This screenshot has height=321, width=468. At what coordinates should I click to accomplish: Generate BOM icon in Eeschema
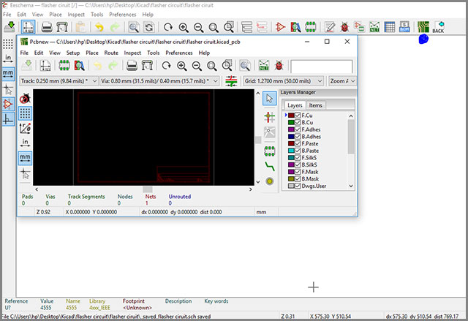[x=404, y=27]
